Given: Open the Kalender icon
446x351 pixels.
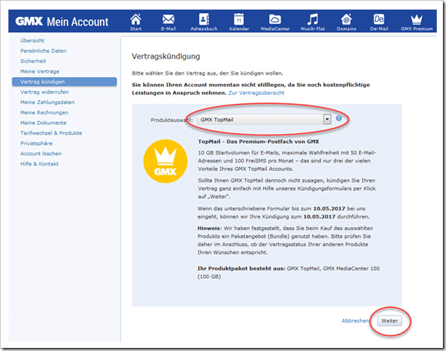Looking at the screenshot, I should [x=239, y=22].
